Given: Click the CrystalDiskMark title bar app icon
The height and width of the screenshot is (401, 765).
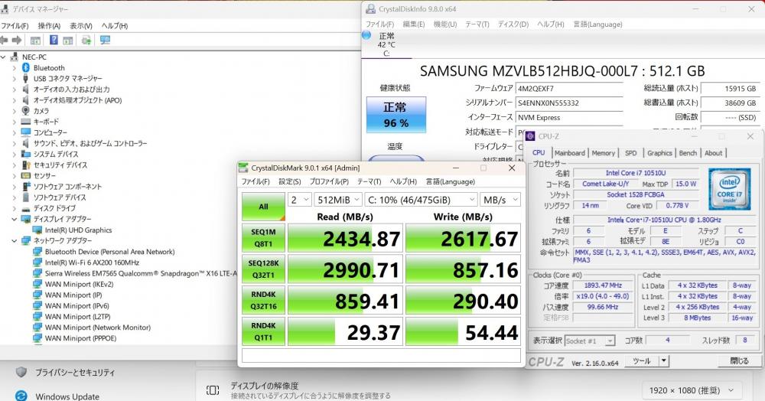Looking at the screenshot, I should [x=243, y=168].
